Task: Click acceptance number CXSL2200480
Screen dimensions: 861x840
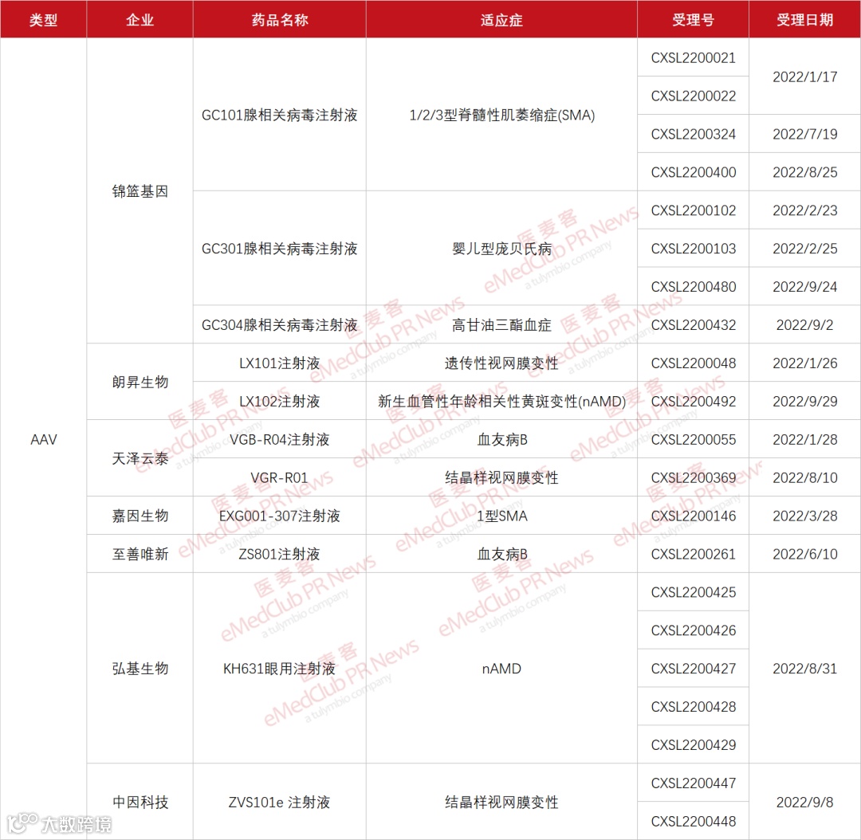Action: point(693,287)
